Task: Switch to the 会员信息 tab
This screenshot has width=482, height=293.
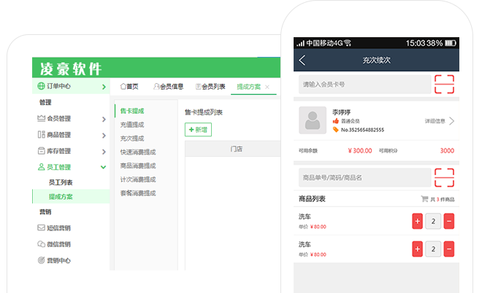Action: [169, 87]
